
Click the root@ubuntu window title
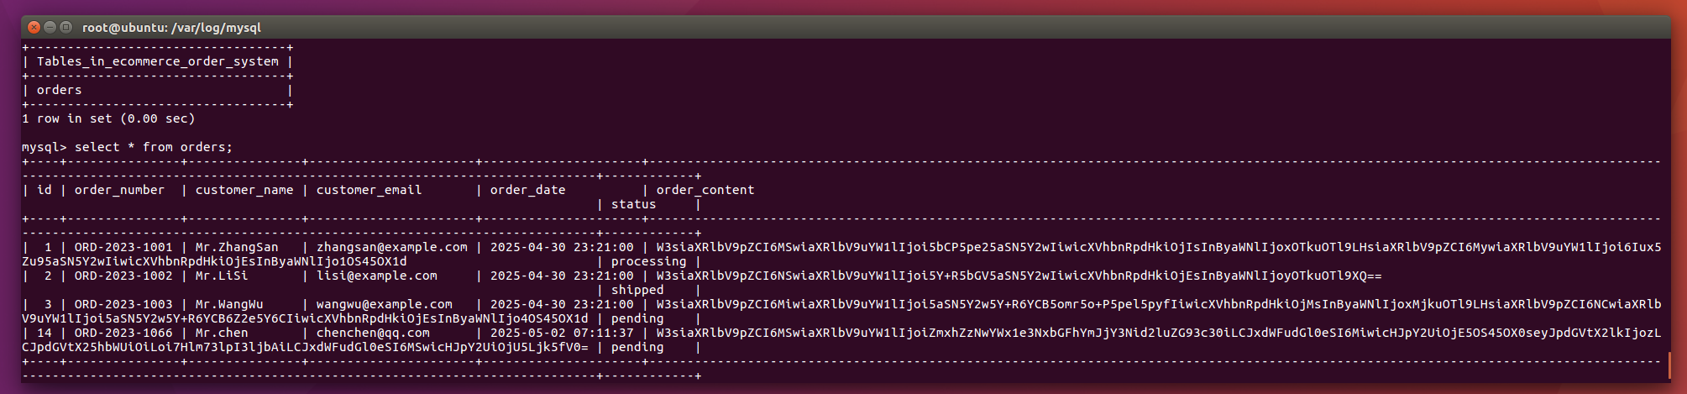tap(171, 28)
